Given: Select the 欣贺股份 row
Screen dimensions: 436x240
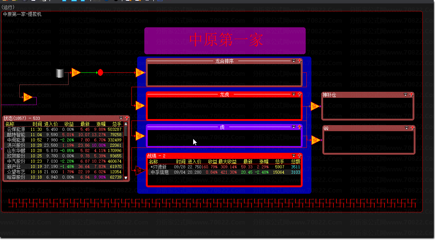Looking at the screenshot, I should pyautogui.click(x=64, y=156).
